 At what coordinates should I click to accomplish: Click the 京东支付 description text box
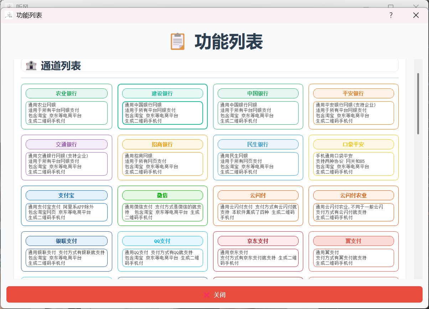[x=258, y=258]
